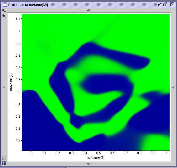Click the window frame icon in the title bar
The image size is (177, 168).
coord(5,5)
